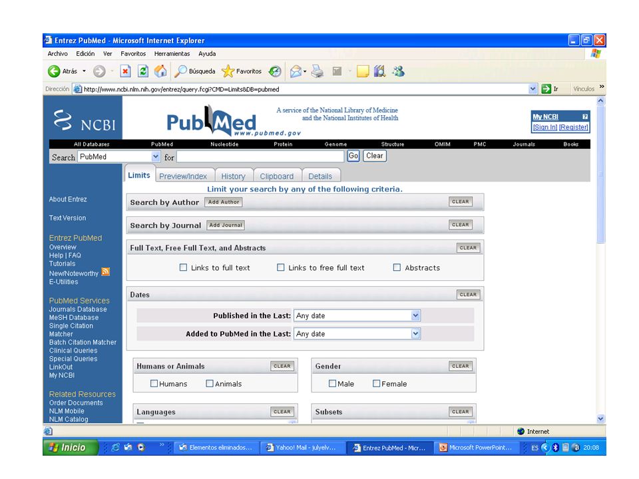The height and width of the screenshot is (479, 639).
Task: Click the Add Journal button
Action: pyautogui.click(x=226, y=226)
